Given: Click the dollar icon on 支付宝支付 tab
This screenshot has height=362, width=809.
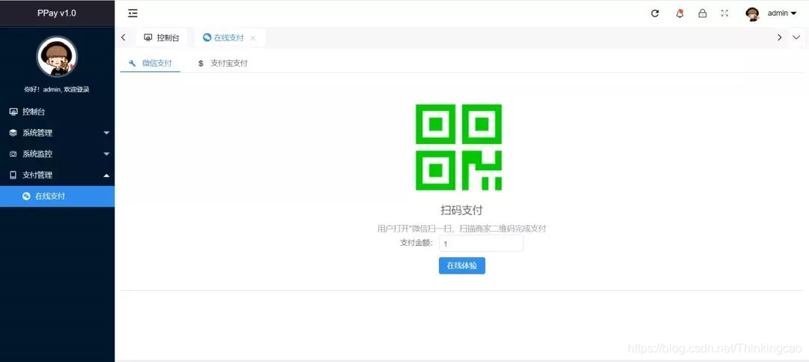Looking at the screenshot, I should 201,63.
